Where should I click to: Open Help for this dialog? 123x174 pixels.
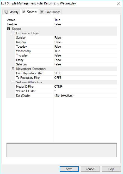[111, 169]
